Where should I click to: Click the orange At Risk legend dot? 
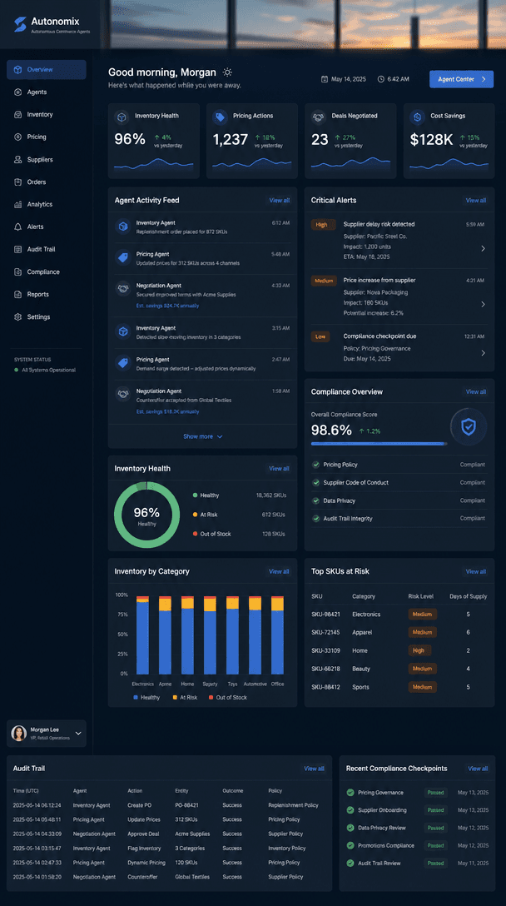[x=196, y=515]
